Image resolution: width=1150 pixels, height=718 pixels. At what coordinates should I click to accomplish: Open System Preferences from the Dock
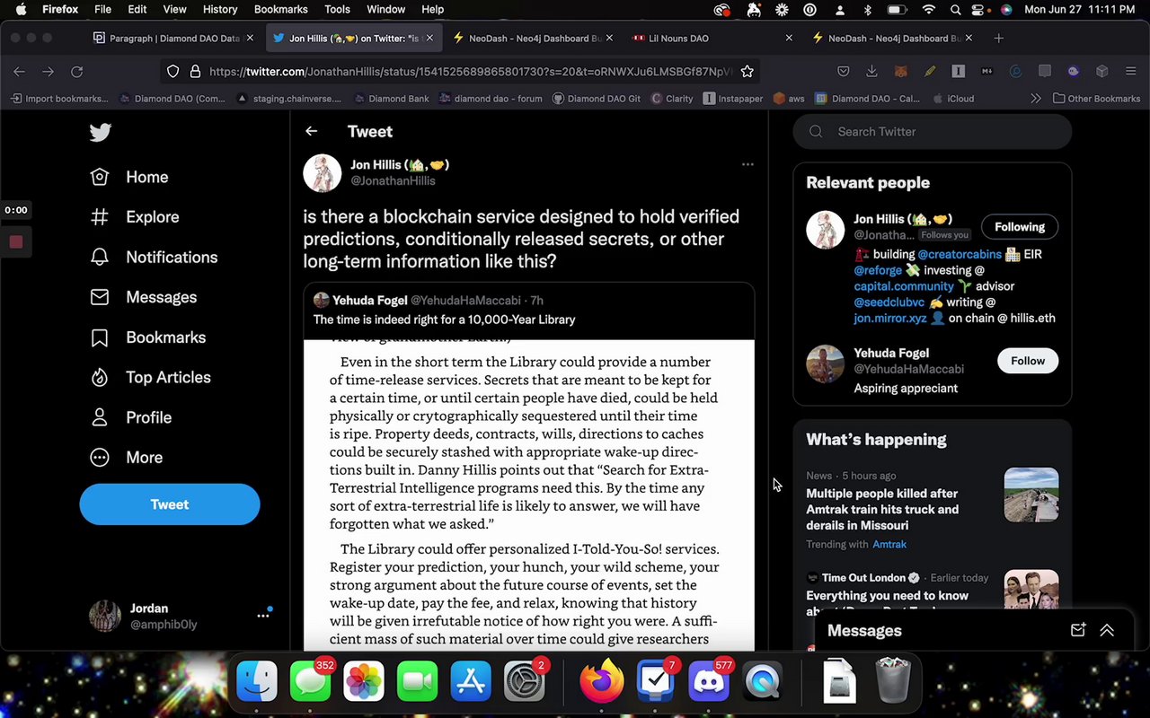[525, 682]
